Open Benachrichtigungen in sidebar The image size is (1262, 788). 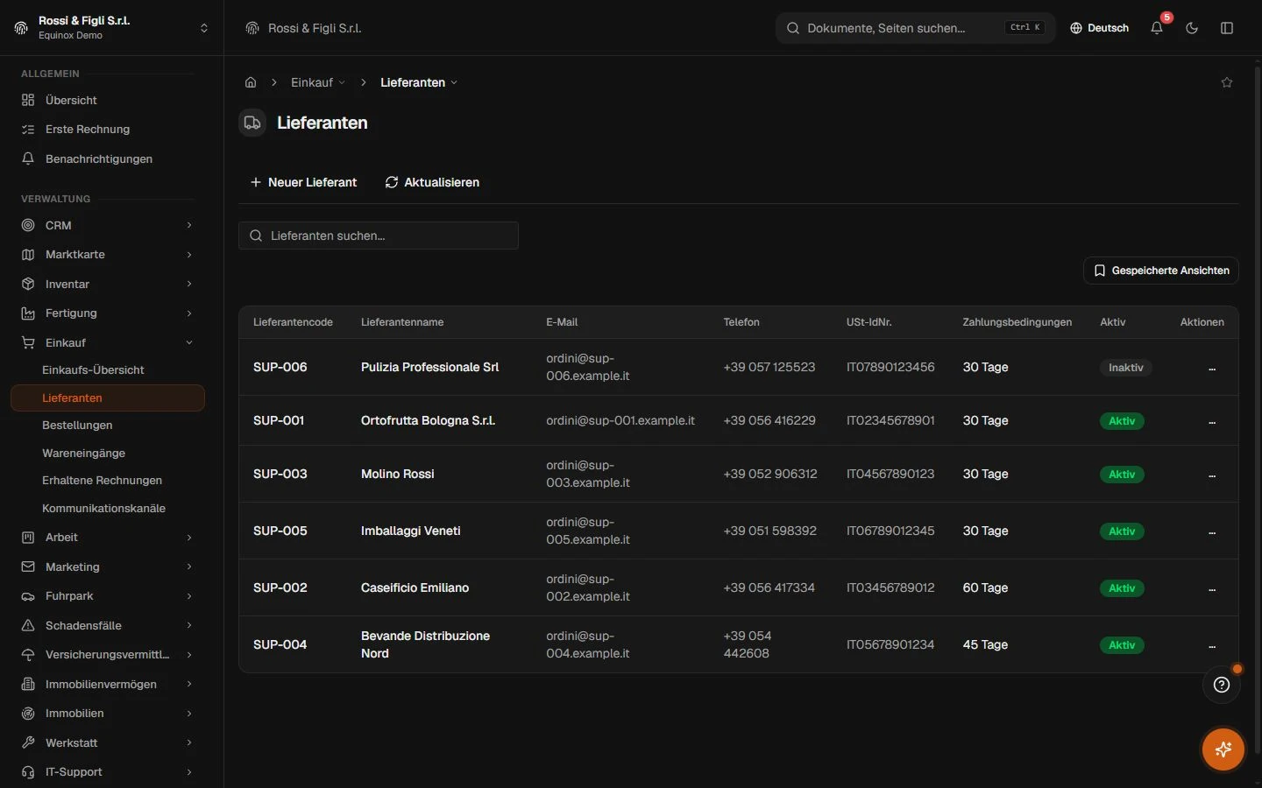pyautogui.click(x=107, y=158)
